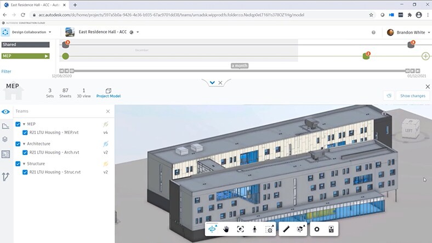Uncheck R21 LTU Housing - Arch.rvt checkbox
Screen dimensions: 432x243
(x=25, y=152)
